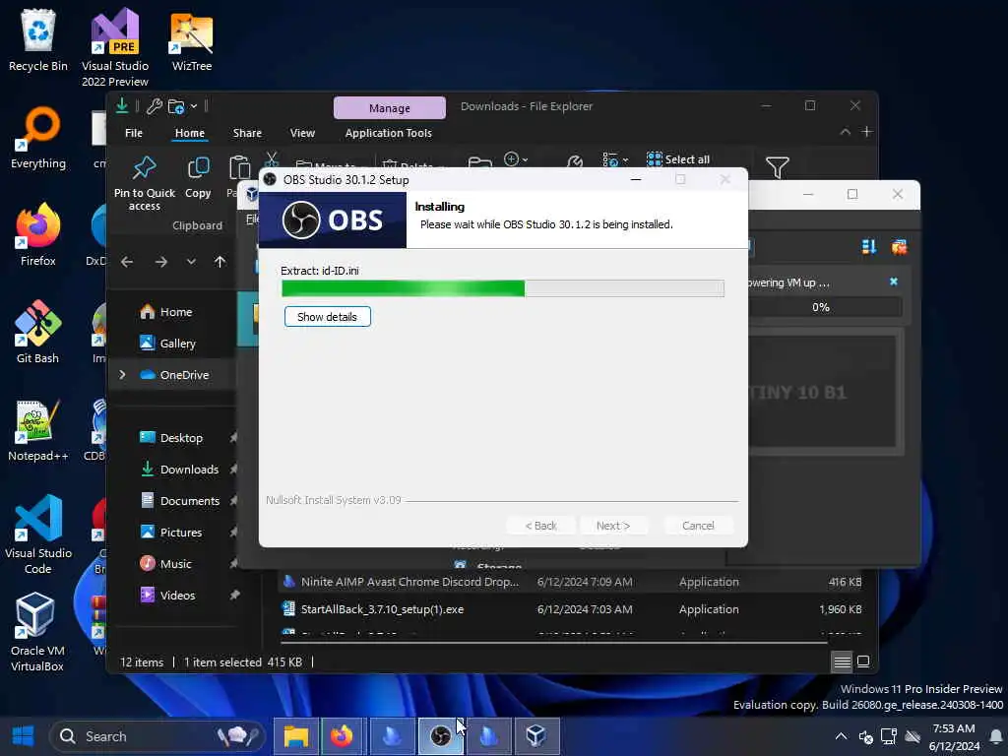Click the quick access toolbar download arrow icon
Screen dimensions: 1008x756
(122, 106)
